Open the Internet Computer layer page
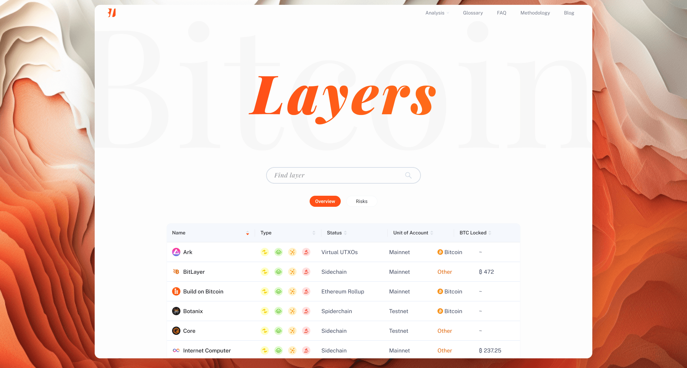 pos(207,350)
